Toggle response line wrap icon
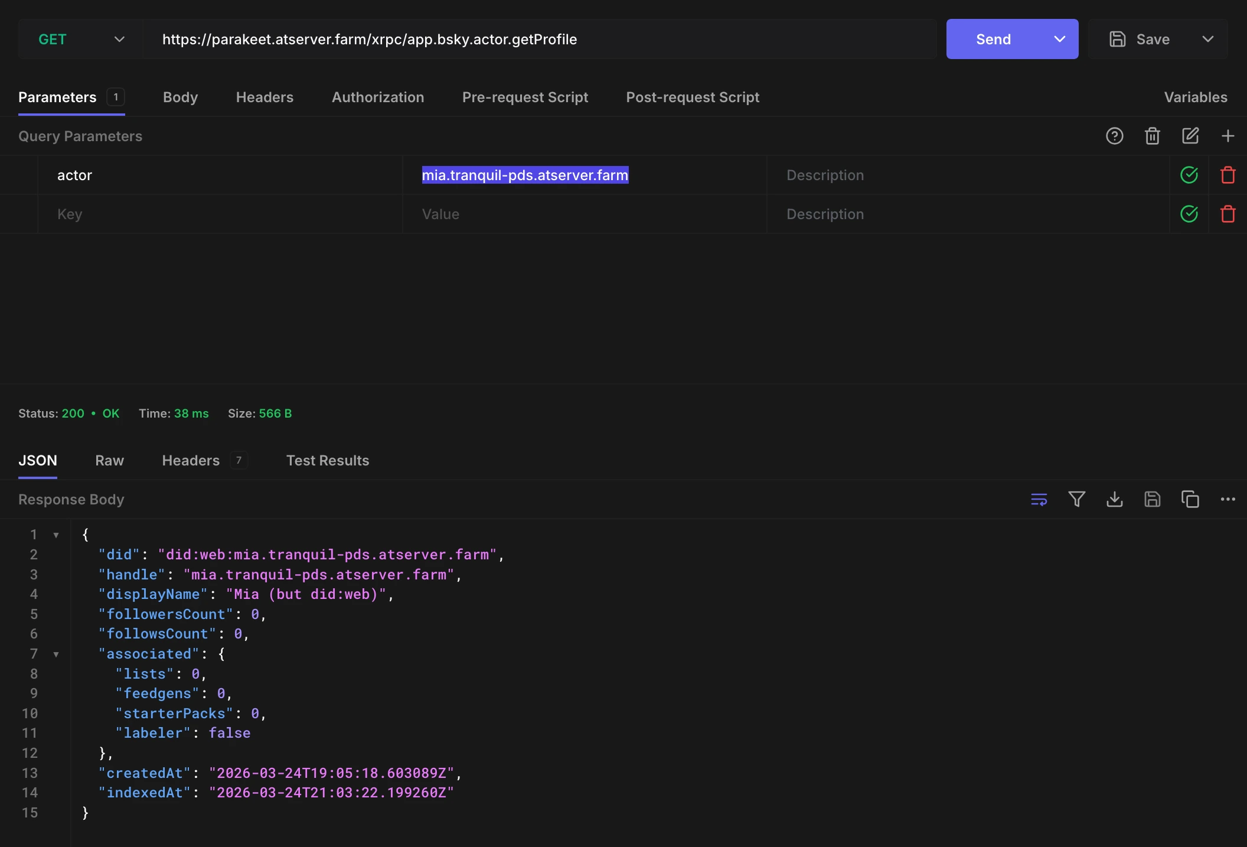This screenshot has width=1247, height=847. [x=1039, y=500]
